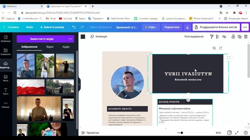
Task: Click Змінити розмір resize button
Action: 52,27
